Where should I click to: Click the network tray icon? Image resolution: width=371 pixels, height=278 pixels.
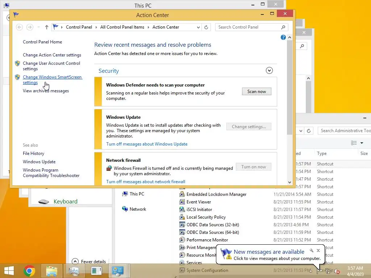328,271
